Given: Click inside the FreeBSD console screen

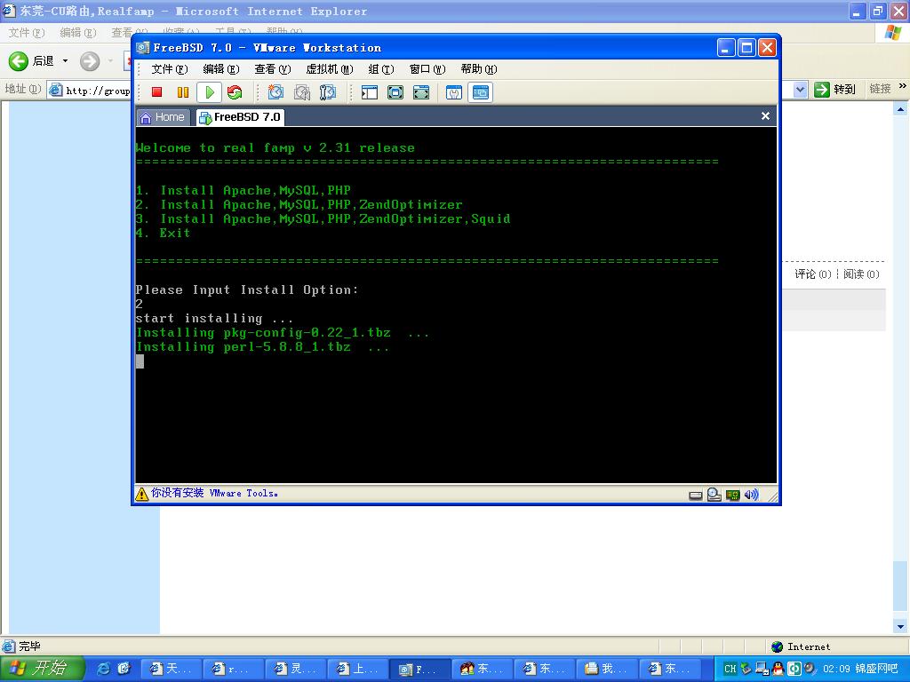Looking at the screenshot, I should 456,305.
